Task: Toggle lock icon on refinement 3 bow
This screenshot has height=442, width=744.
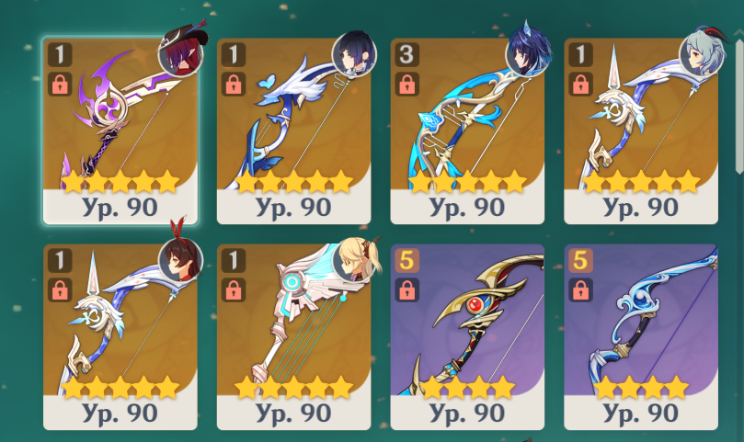Action: coord(407,85)
